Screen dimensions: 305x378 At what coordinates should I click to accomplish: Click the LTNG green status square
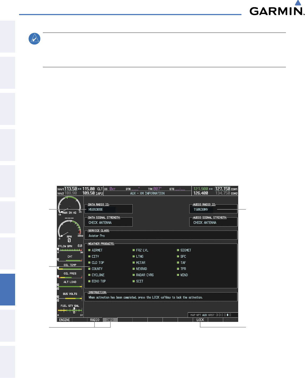tap(134, 256)
